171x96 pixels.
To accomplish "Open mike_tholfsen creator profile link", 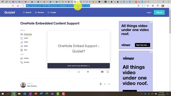I will 32,86.
